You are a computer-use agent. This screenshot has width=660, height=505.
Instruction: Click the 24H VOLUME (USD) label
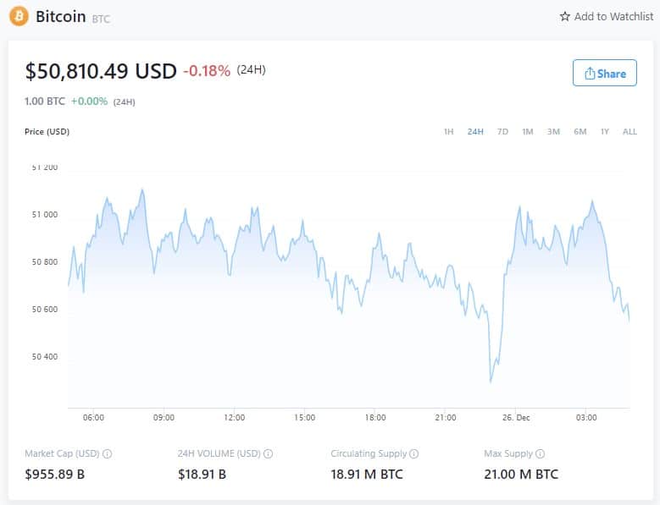click(x=219, y=453)
